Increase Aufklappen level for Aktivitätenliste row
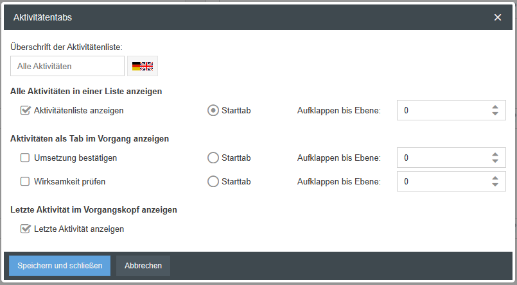 tap(495, 106)
